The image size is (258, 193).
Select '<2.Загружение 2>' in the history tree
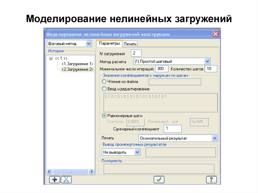(77, 69)
